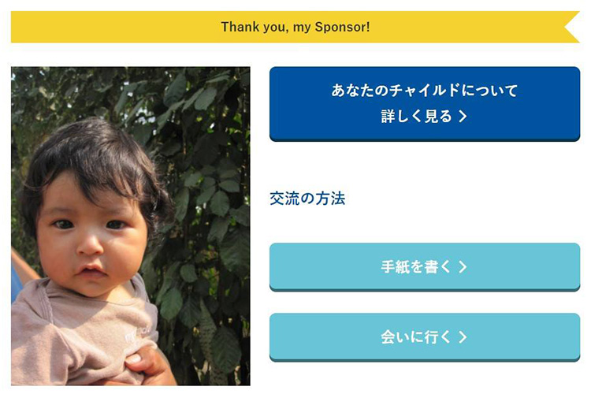Click the あなたのチャイルドについて text line

(x=425, y=91)
